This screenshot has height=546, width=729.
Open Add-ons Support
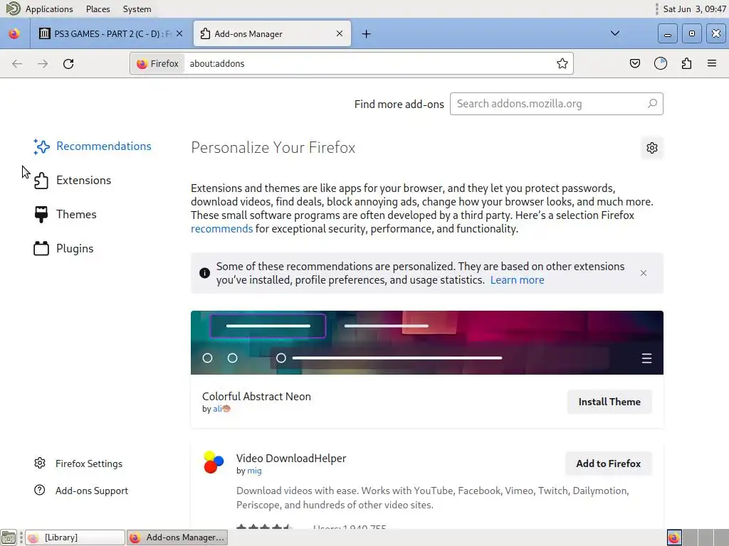[x=81, y=491]
